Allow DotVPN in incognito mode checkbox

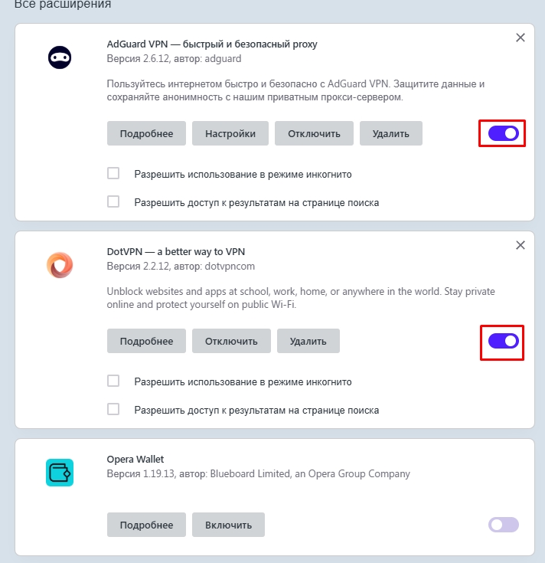pos(113,381)
